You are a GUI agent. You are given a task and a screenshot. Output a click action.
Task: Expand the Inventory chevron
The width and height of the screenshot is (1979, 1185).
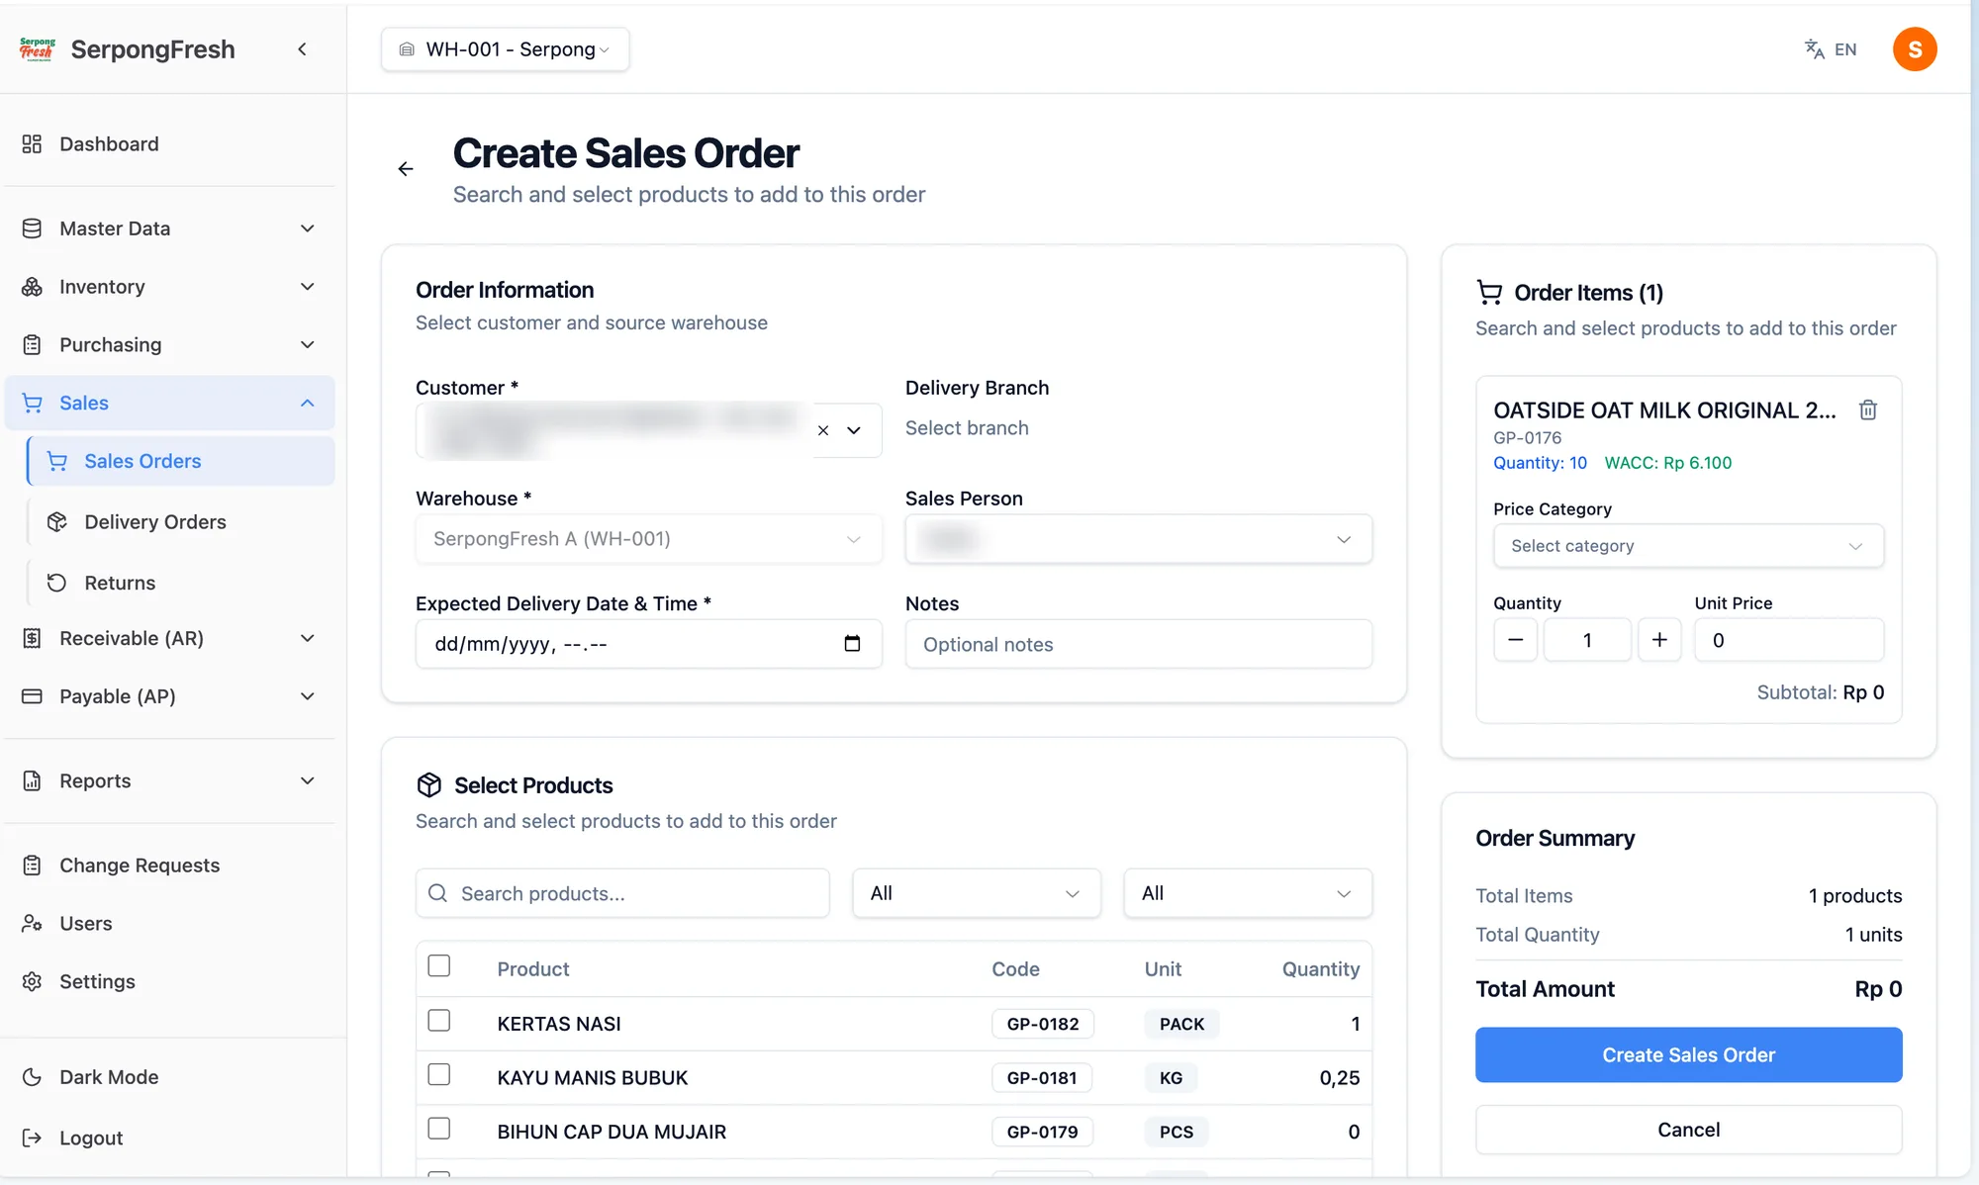[308, 287]
